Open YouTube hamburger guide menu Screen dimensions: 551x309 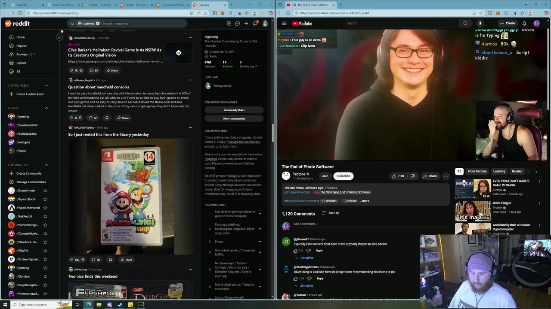pyautogui.click(x=284, y=24)
